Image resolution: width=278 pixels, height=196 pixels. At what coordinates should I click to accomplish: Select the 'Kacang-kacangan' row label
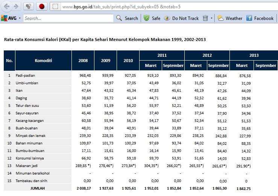point(30,121)
